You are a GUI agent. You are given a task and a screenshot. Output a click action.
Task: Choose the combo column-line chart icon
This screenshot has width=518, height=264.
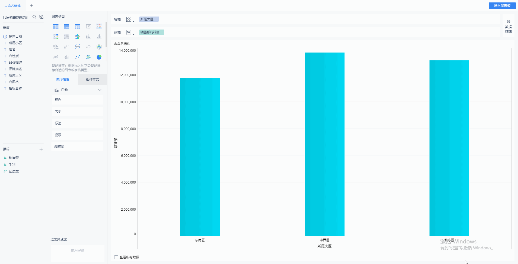[67, 57]
